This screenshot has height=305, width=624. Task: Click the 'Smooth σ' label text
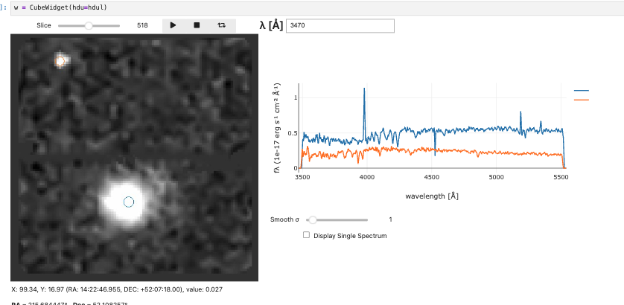284,219
